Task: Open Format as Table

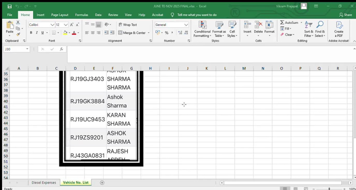Action: (x=219, y=29)
